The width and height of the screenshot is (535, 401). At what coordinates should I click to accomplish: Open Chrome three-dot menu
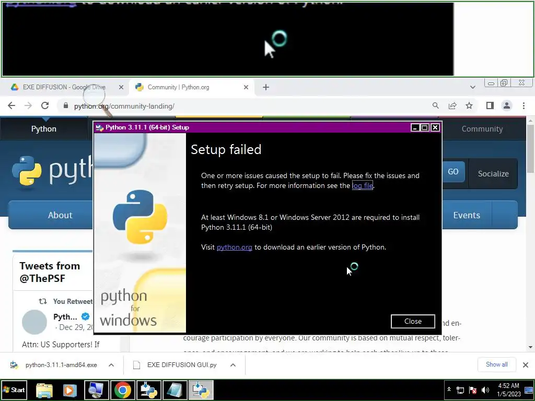tap(524, 105)
